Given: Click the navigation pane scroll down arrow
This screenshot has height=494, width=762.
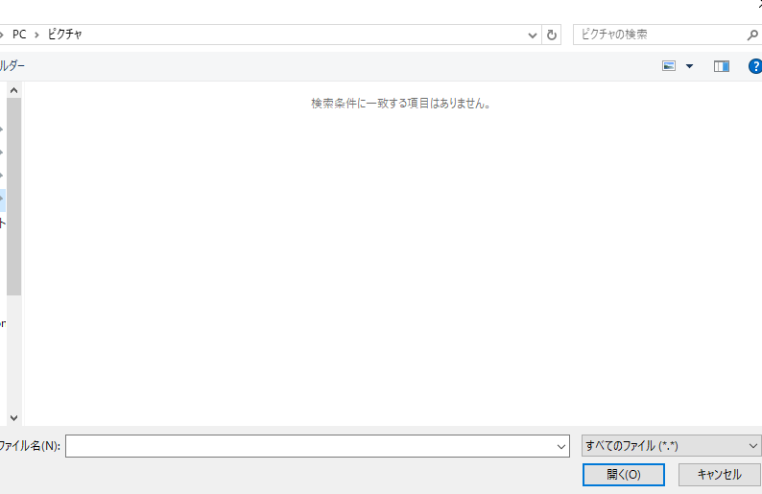Looking at the screenshot, I should pos(13,417).
